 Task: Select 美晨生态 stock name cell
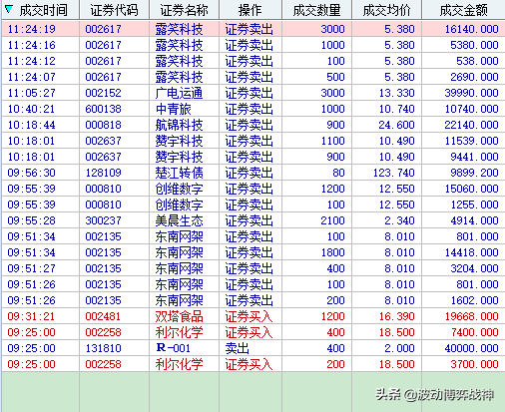pos(179,220)
